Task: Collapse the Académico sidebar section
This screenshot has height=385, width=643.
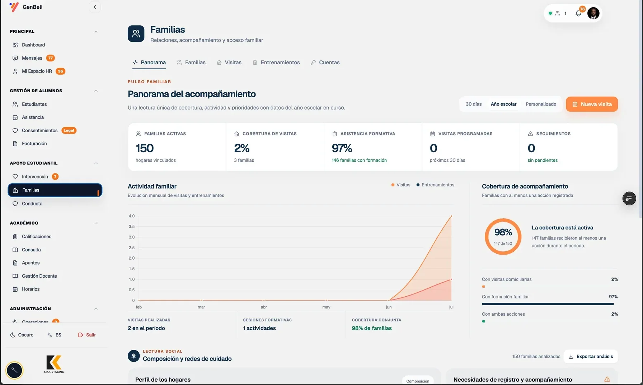Action: (x=96, y=223)
